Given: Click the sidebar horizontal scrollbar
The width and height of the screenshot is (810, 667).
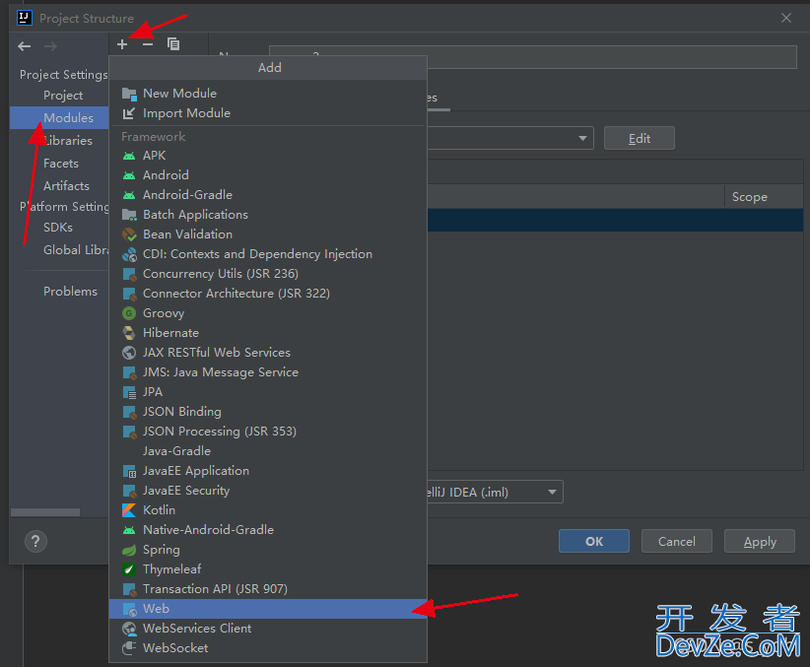Looking at the screenshot, I should (45, 512).
